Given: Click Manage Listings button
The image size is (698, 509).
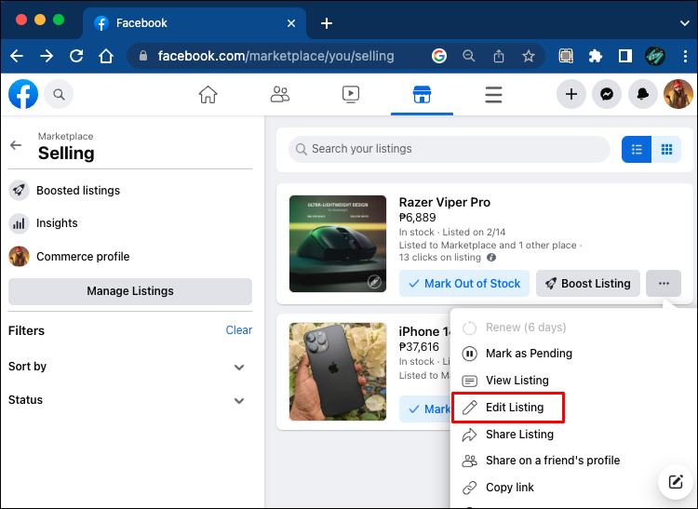Looking at the screenshot, I should click(130, 291).
